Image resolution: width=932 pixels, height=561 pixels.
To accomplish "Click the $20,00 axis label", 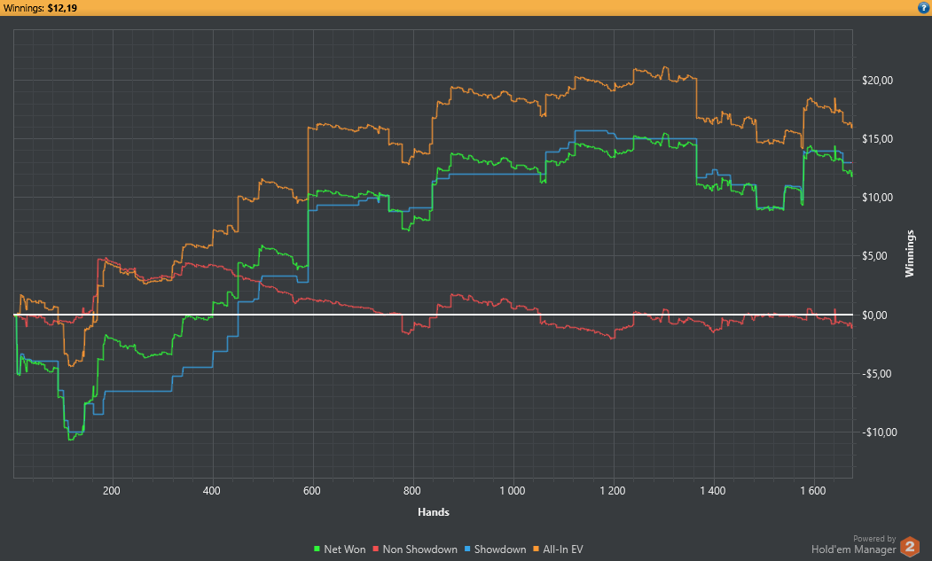I will pyautogui.click(x=877, y=81).
